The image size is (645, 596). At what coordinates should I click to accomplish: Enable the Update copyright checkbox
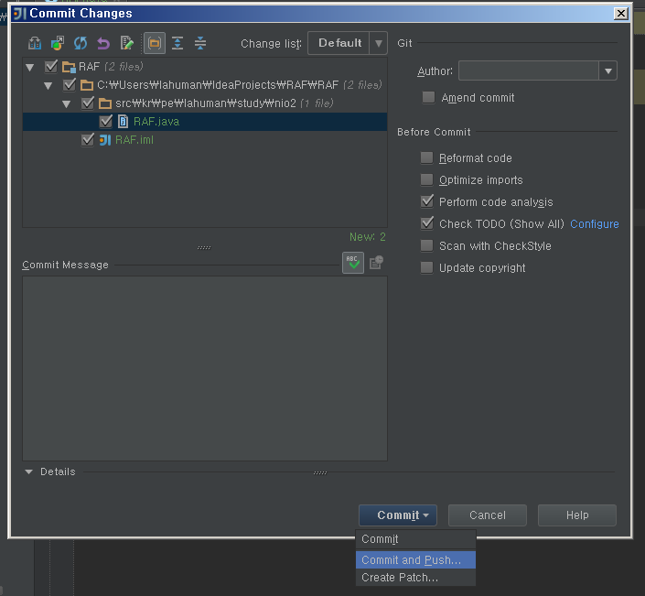426,267
